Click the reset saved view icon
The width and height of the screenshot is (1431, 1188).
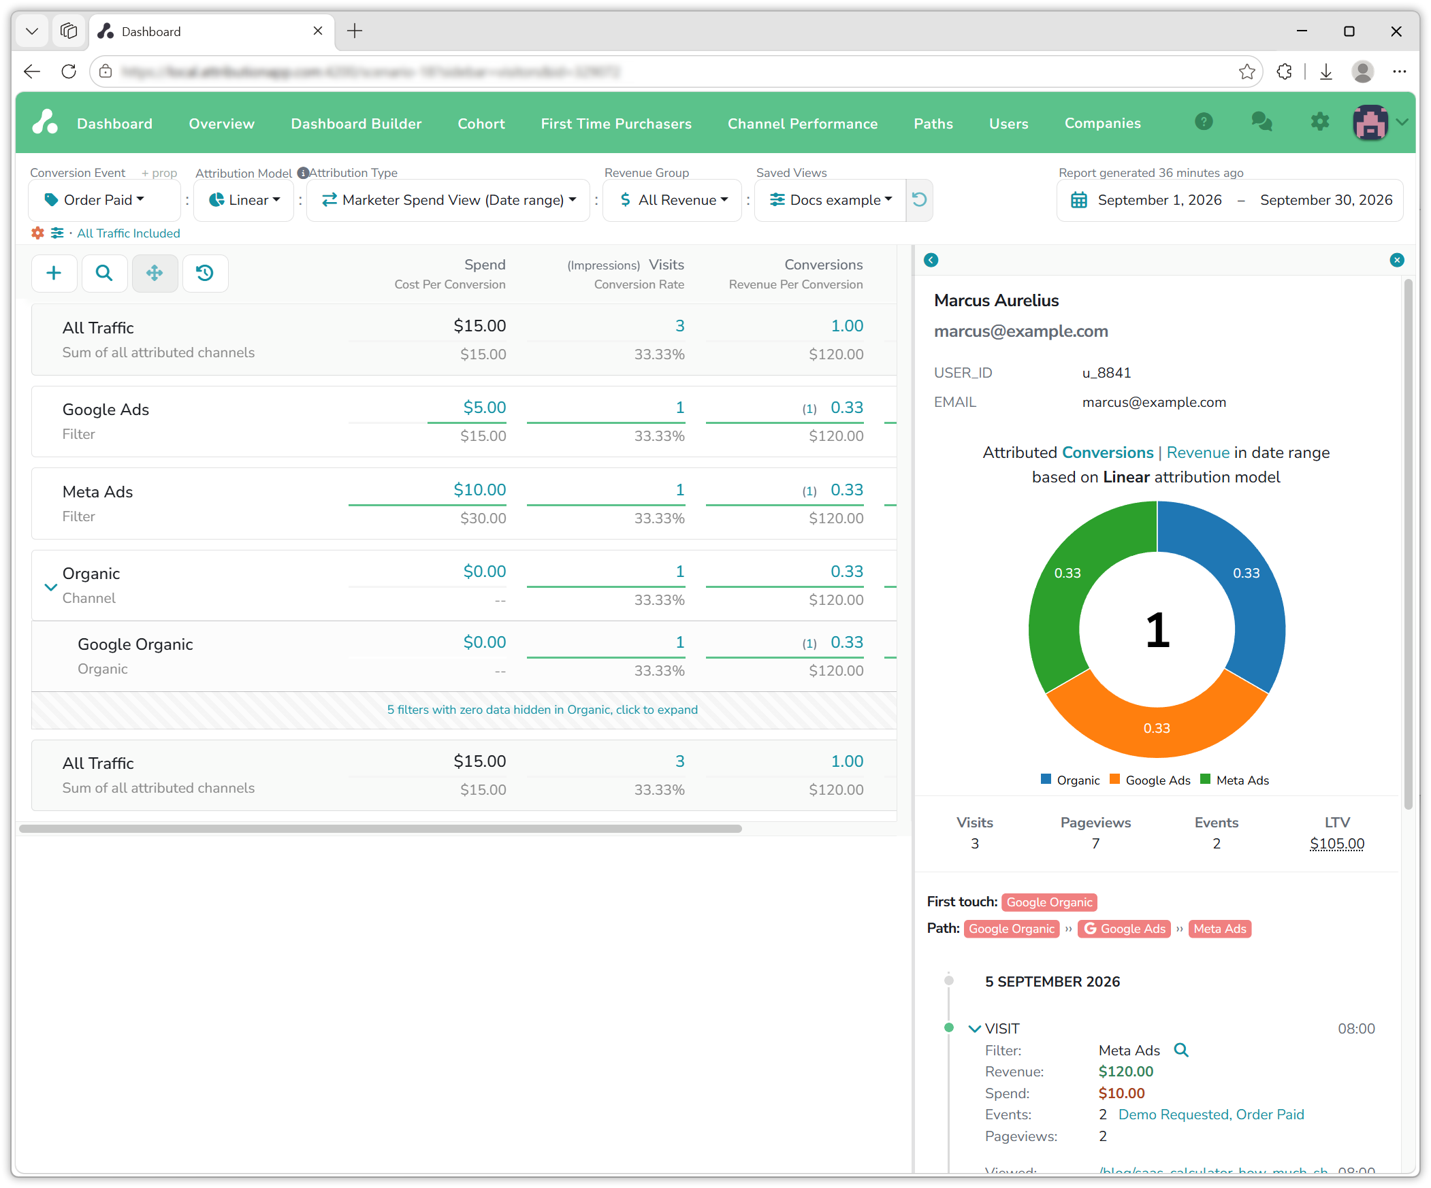point(919,199)
